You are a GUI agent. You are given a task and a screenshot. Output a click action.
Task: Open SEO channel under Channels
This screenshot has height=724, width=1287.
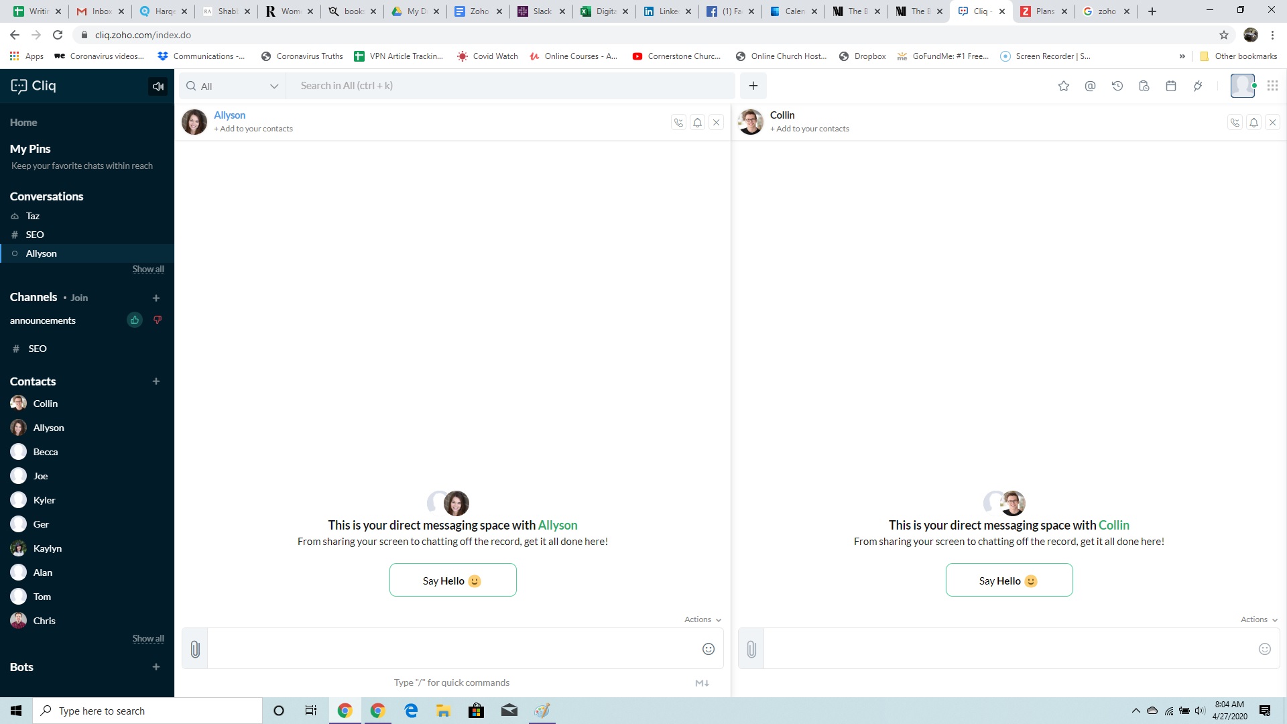[87, 349]
